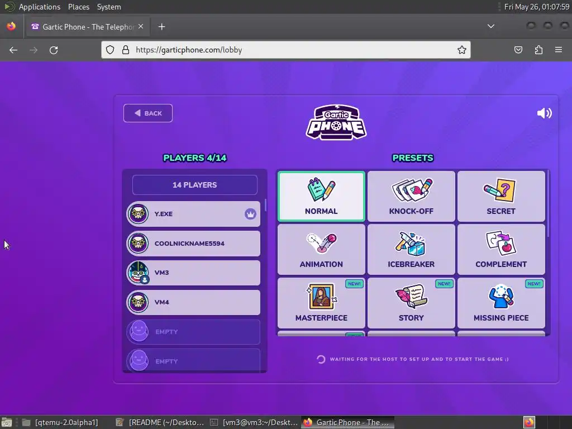Click the VM4 player avatar
The image size is (572, 429).
click(x=139, y=302)
